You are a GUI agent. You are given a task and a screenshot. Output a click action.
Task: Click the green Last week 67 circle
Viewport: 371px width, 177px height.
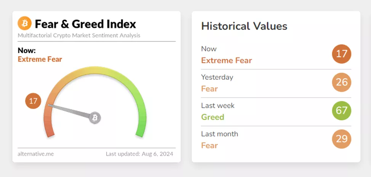pyautogui.click(x=341, y=111)
